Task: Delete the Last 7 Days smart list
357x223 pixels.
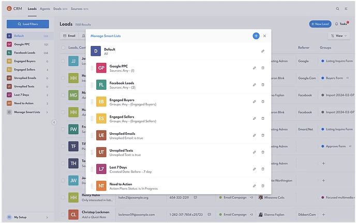Action: [x=263, y=169]
